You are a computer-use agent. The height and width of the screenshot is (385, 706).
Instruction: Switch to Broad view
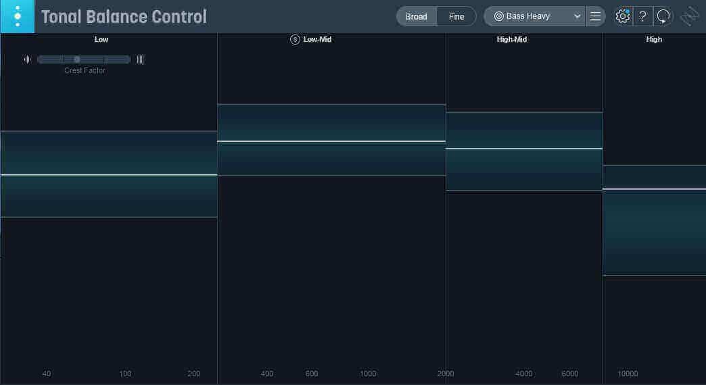click(416, 17)
